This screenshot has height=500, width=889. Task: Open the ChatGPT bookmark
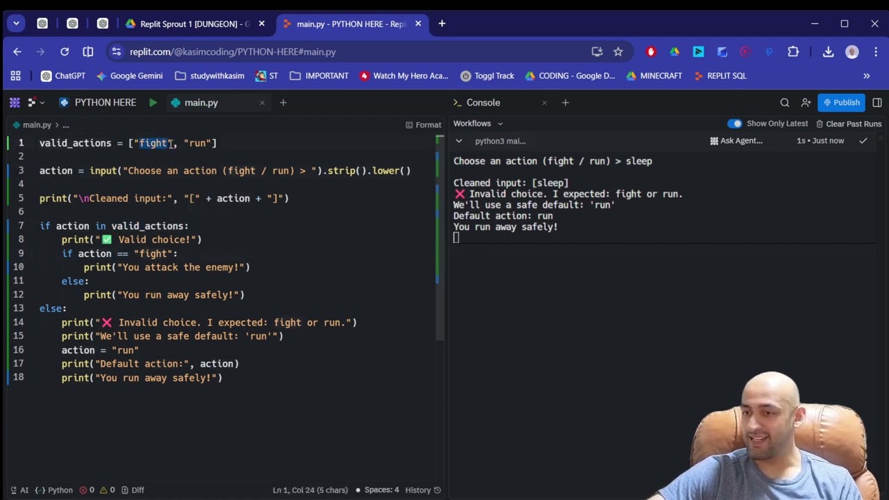point(63,76)
